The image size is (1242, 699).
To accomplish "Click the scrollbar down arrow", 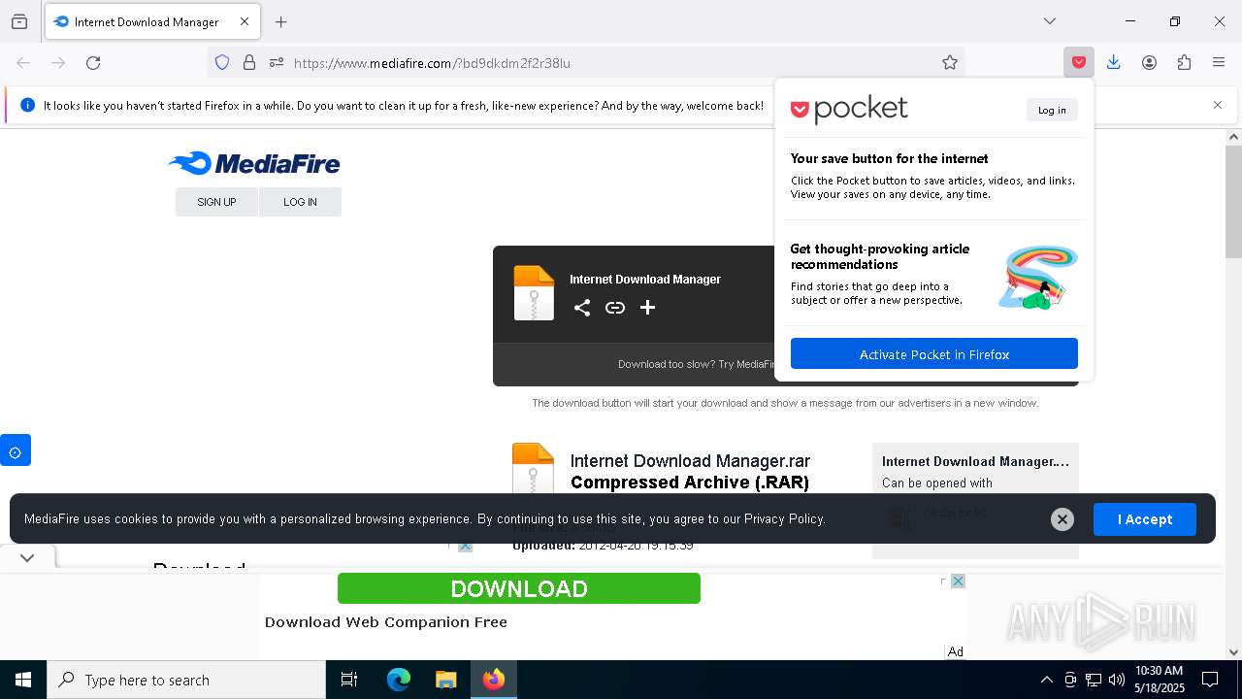I will (1233, 652).
